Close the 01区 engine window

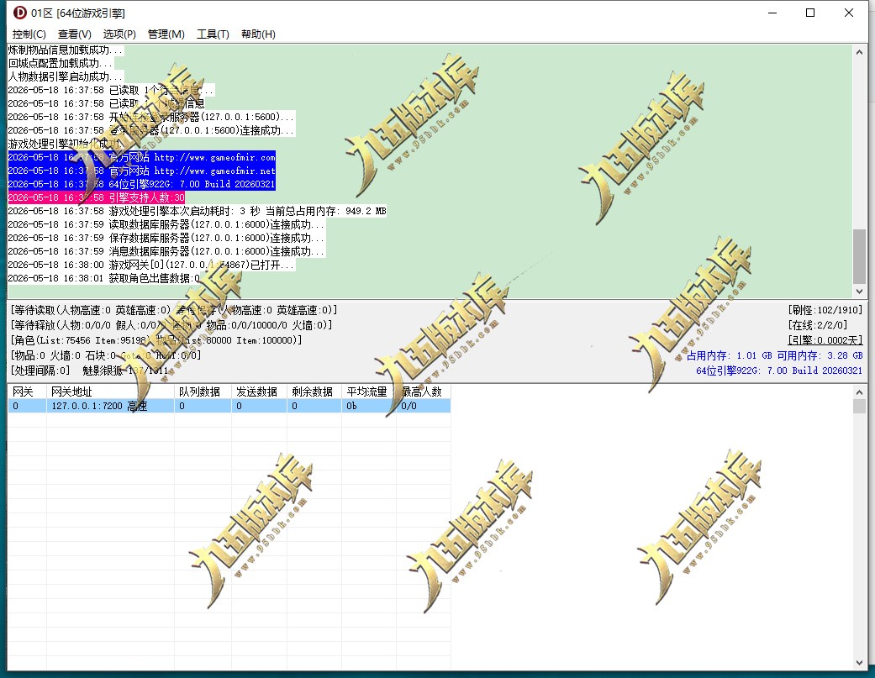(x=849, y=13)
